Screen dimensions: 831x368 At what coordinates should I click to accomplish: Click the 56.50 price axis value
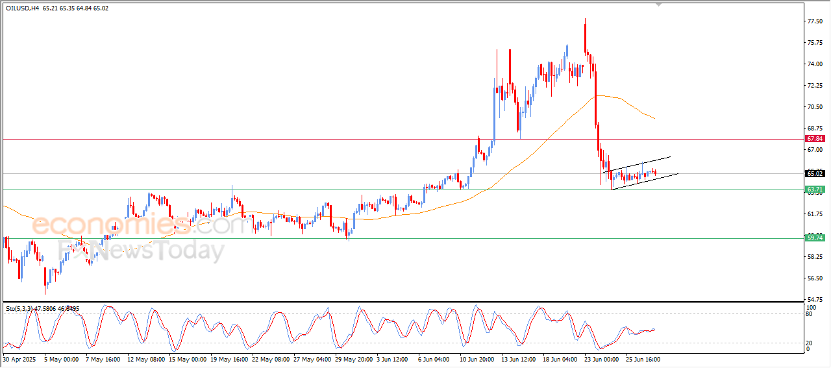pyautogui.click(x=815, y=278)
